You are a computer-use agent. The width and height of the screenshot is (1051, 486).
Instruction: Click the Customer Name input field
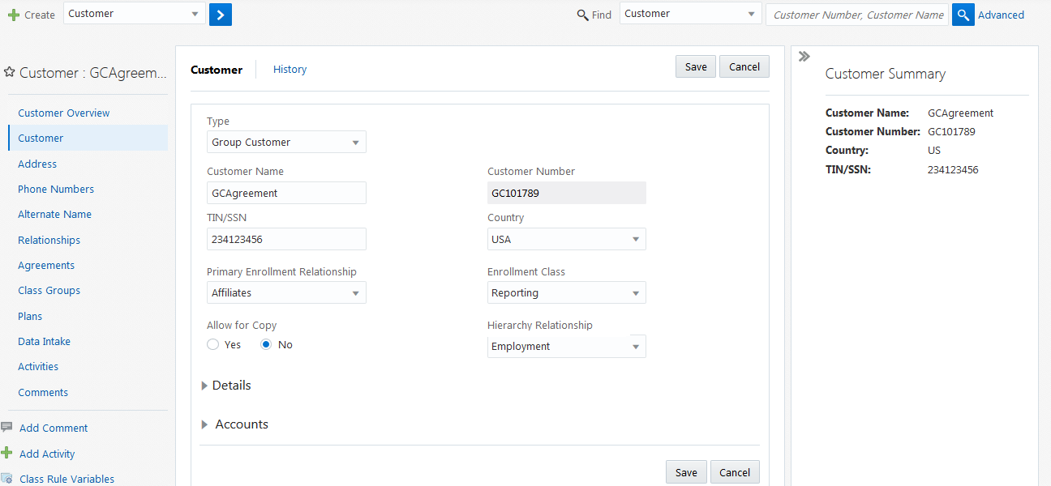tap(286, 193)
